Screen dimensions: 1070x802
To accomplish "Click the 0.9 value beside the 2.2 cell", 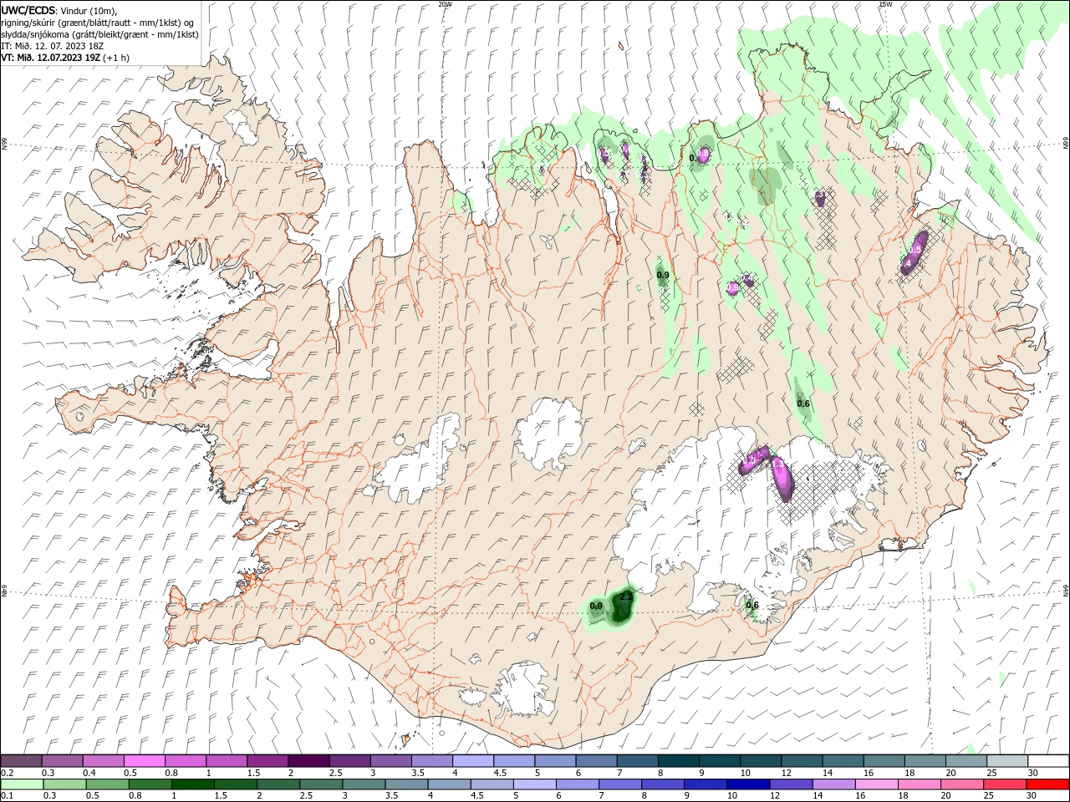I will tap(596, 606).
